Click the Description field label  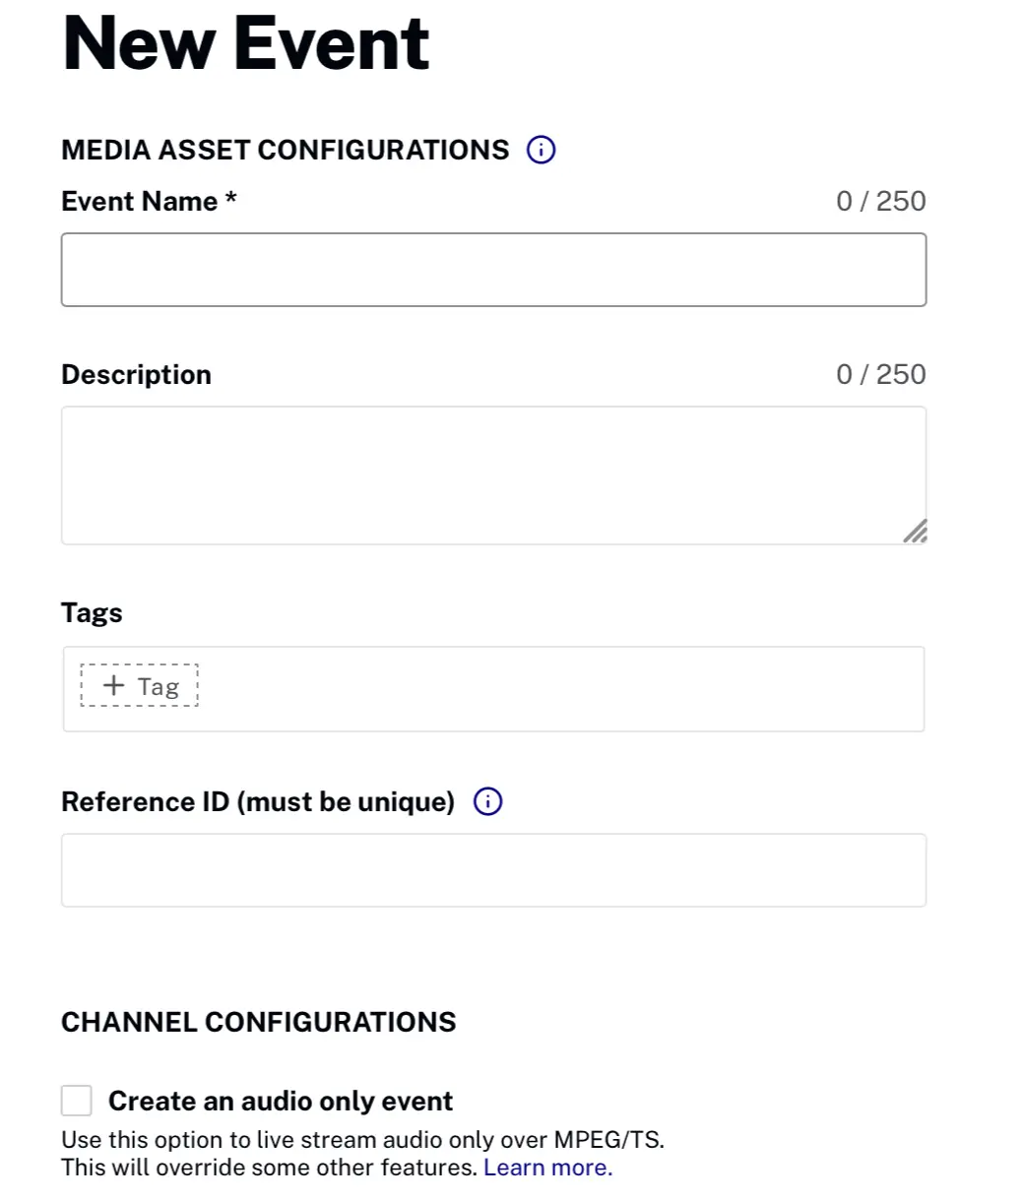coord(136,374)
